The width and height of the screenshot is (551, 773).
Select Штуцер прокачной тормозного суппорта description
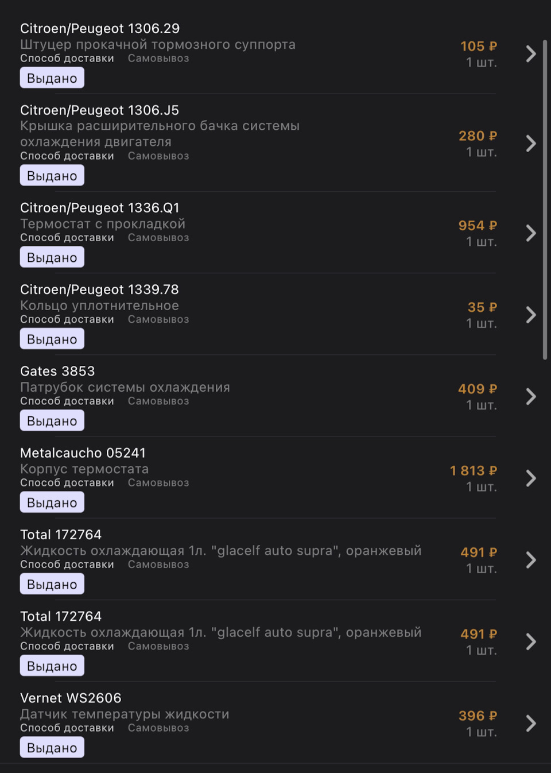158,45
